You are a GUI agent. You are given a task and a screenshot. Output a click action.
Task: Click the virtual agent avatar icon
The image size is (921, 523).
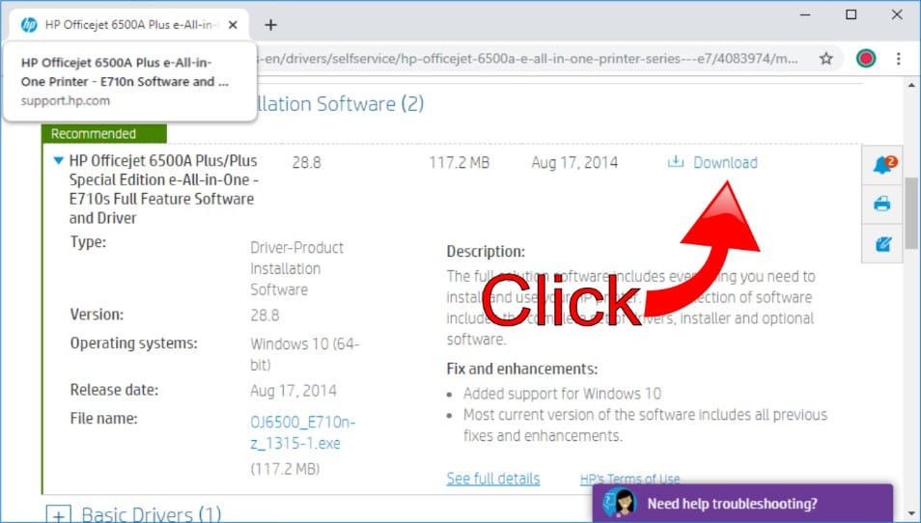pyautogui.click(x=619, y=504)
